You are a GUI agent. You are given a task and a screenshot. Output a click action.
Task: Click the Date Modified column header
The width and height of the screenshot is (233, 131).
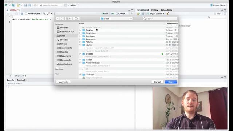tap(171, 23)
